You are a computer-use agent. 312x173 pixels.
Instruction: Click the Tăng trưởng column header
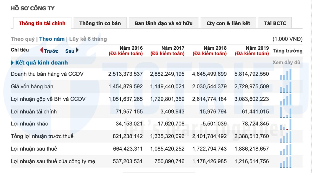coord(288,51)
